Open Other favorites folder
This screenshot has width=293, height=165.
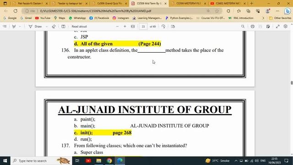click(280, 18)
